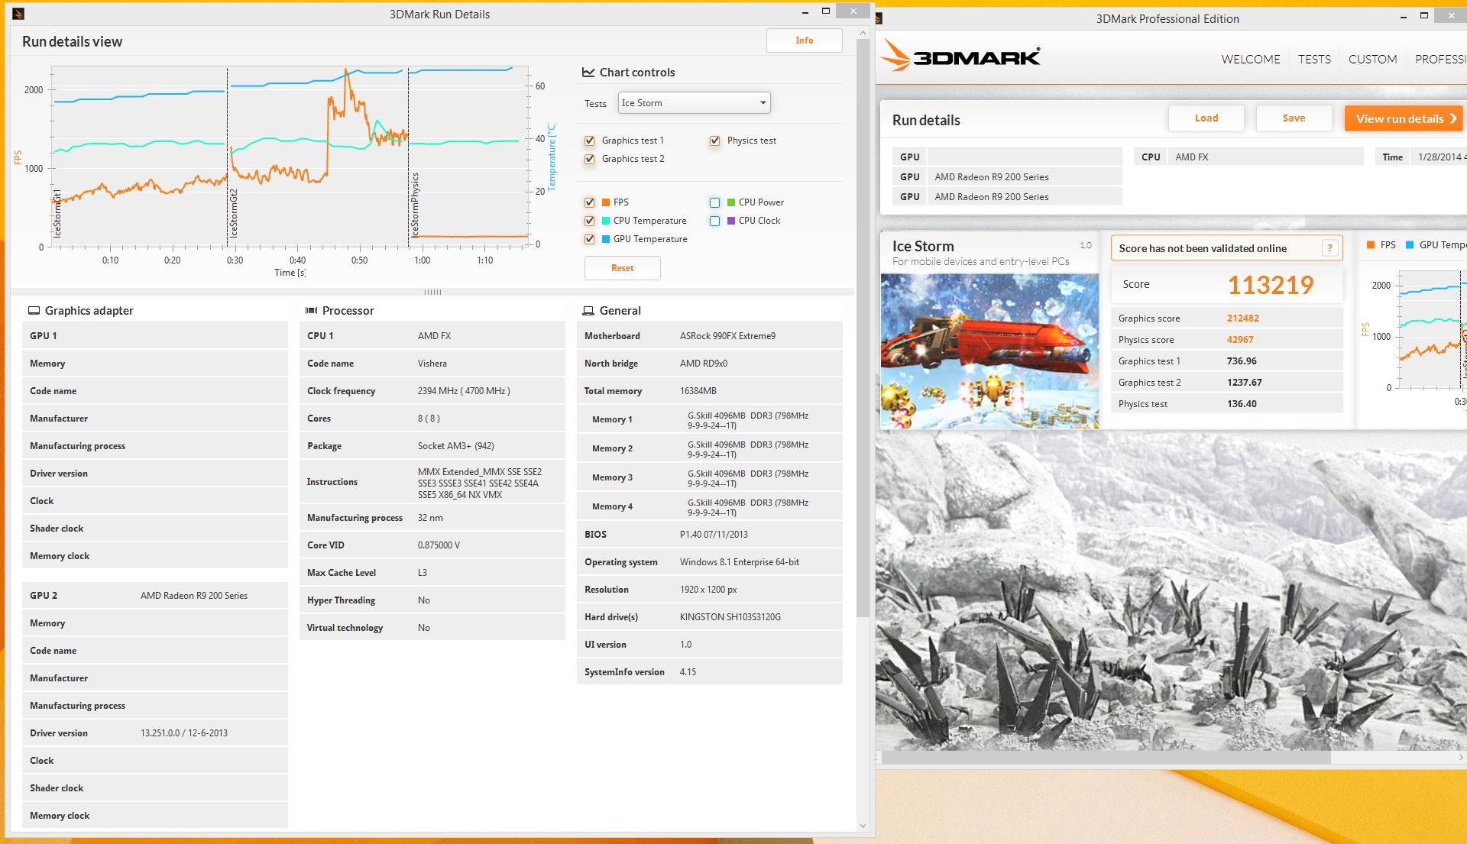The height and width of the screenshot is (844, 1467).
Task: Click the Info button
Action: (804, 40)
